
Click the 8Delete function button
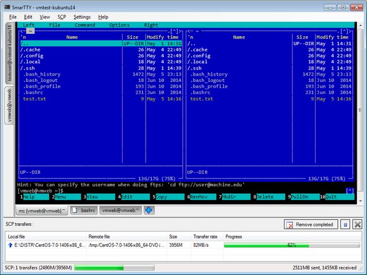[x=269, y=197]
